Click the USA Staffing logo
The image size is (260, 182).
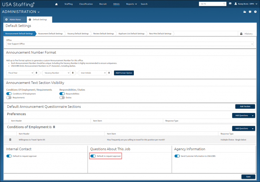coord(18,5)
